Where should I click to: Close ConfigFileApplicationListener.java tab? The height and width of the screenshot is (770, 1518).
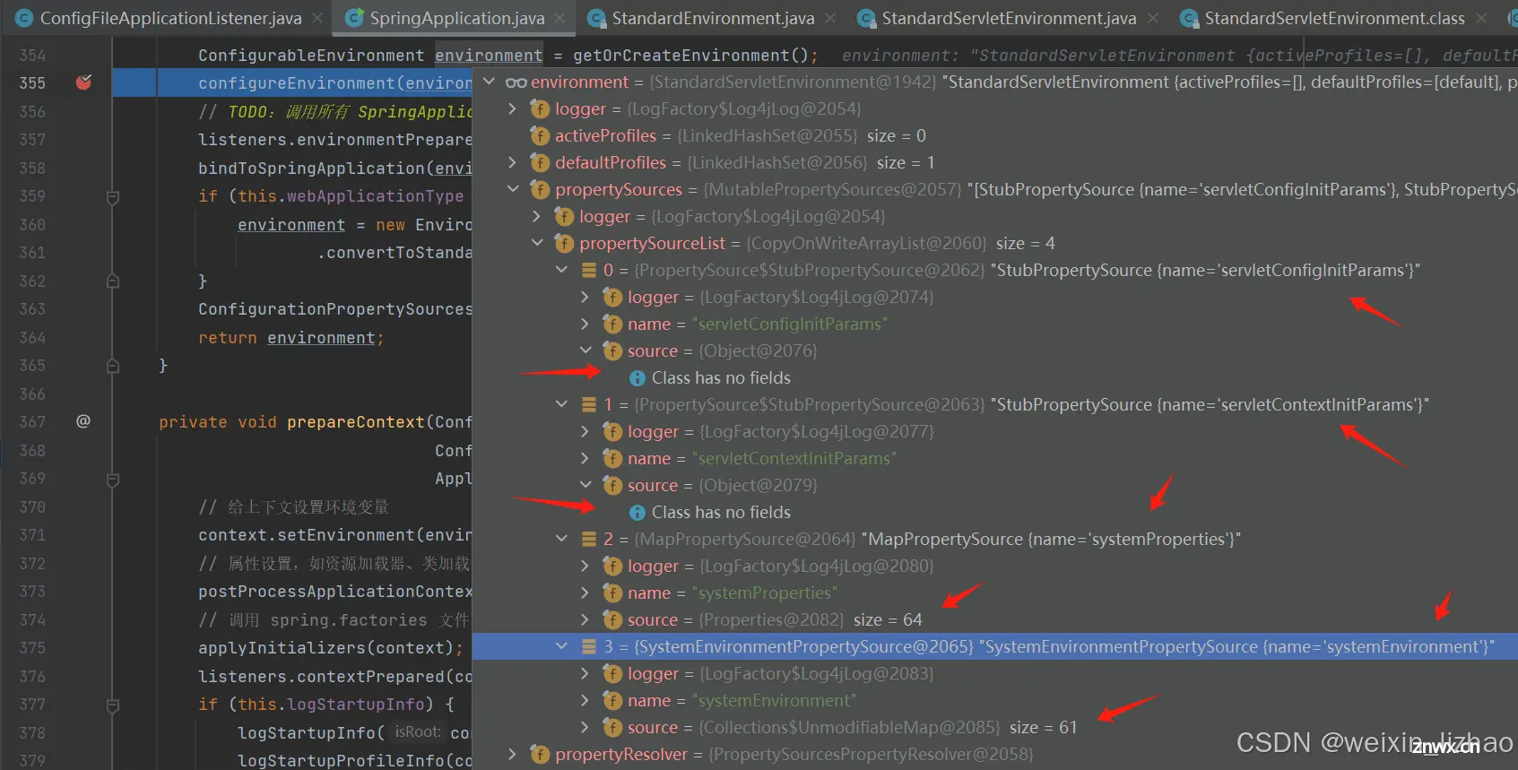pos(317,18)
